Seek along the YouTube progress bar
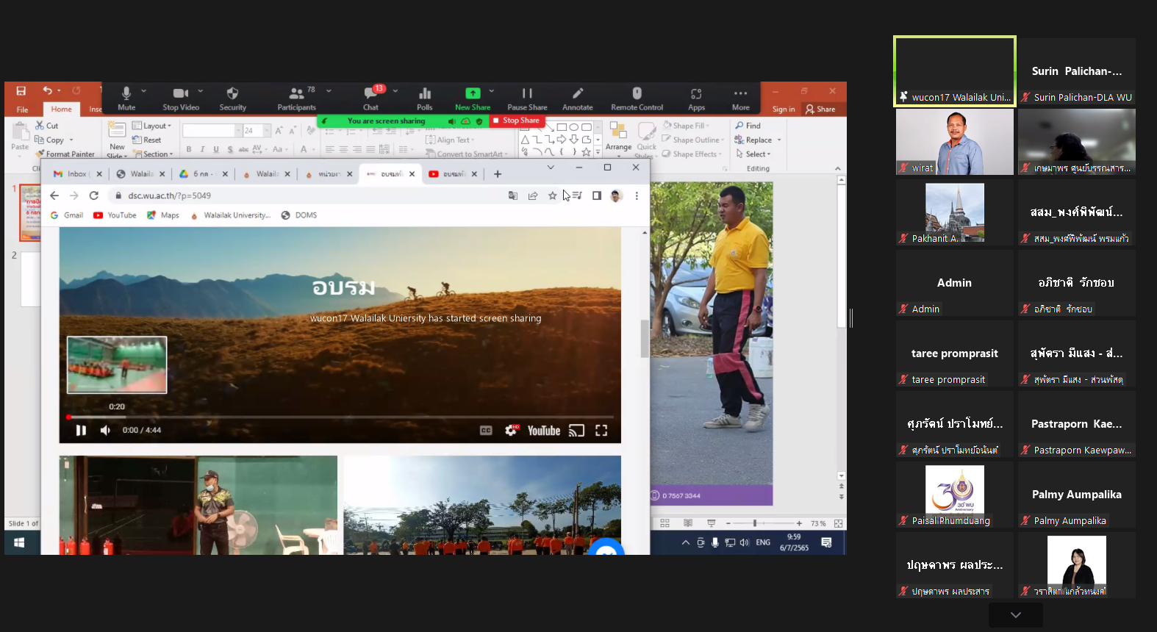This screenshot has height=632, width=1157. tap(340, 417)
